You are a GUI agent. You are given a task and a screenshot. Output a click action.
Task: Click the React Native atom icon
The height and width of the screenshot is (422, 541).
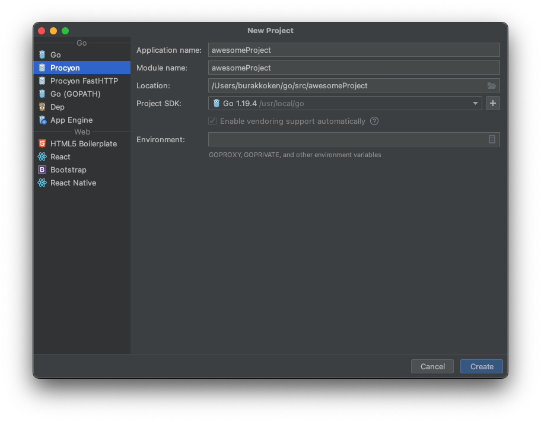42,183
